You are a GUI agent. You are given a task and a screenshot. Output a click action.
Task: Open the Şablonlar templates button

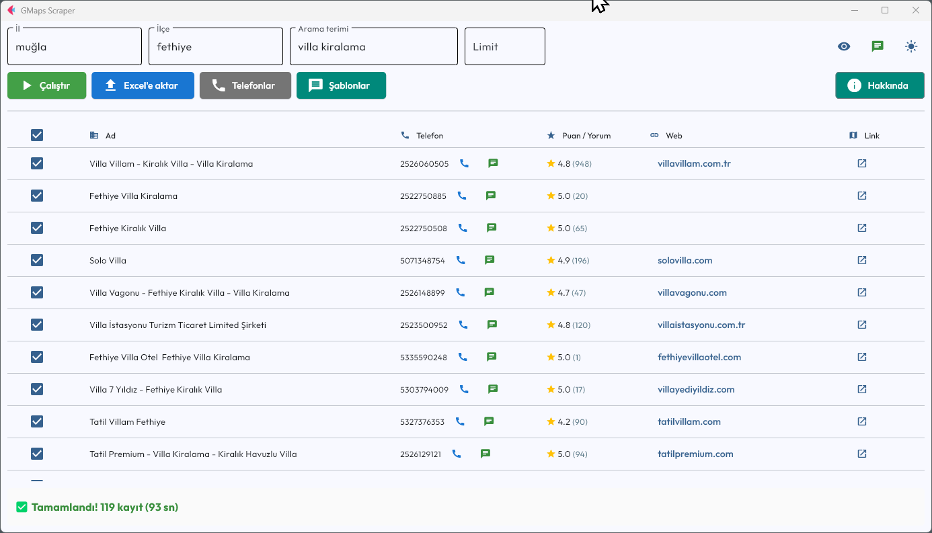[x=341, y=85]
